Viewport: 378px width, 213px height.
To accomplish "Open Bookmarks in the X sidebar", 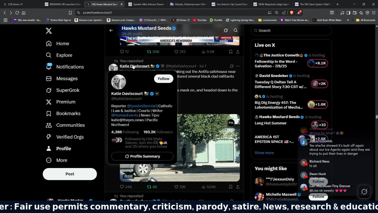I will [x=63, y=113].
